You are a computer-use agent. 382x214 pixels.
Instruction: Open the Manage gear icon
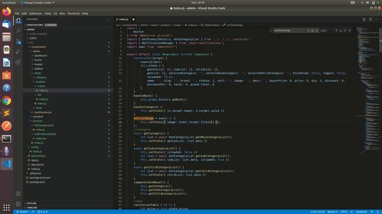point(18,204)
